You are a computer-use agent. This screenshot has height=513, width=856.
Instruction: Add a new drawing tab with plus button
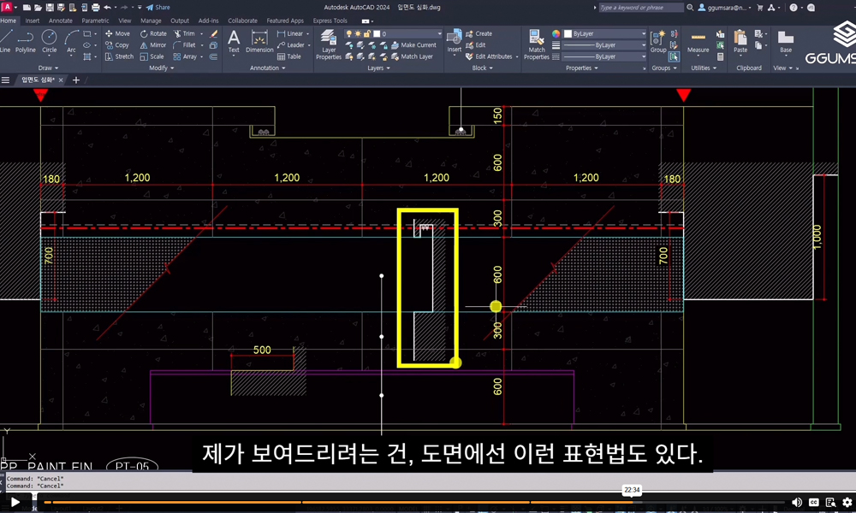(76, 80)
